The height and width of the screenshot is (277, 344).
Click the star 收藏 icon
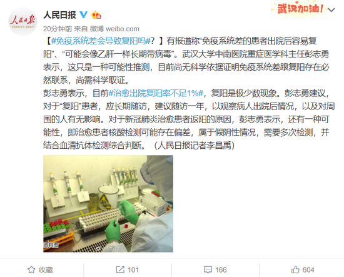31,269
